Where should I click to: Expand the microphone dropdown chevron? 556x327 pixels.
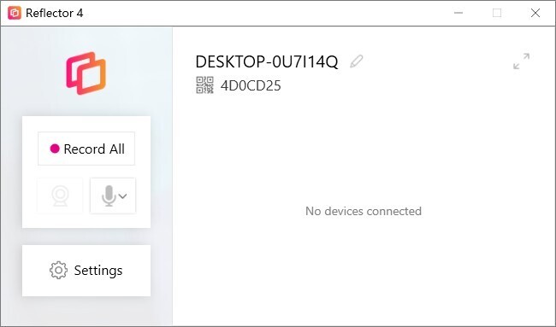click(x=122, y=196)
